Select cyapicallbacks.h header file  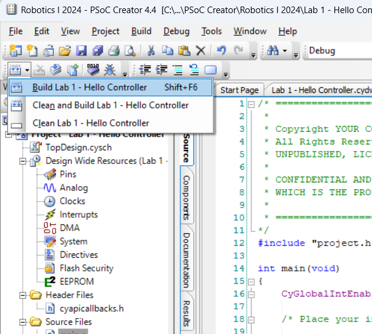coord(91,308)
